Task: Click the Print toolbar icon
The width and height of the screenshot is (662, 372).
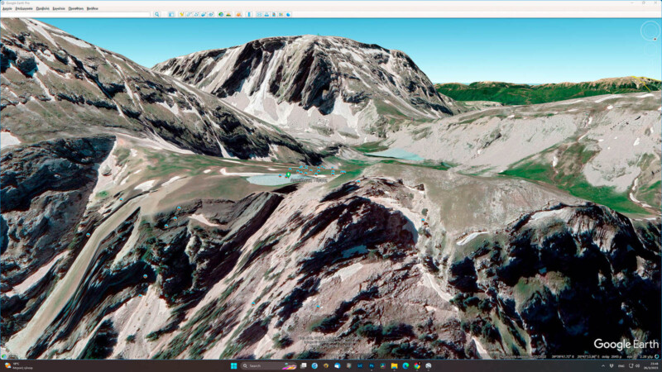Action: 267,14
